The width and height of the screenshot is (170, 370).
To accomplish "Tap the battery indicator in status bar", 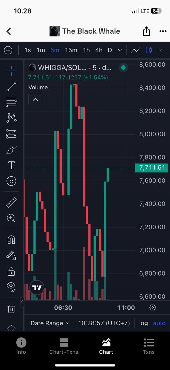I will pyautogui.click(x=156, y=11).
